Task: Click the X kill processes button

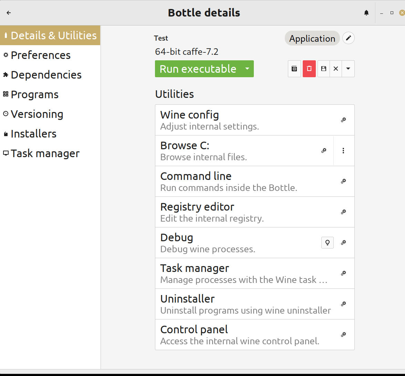Action: coord(335,69)
